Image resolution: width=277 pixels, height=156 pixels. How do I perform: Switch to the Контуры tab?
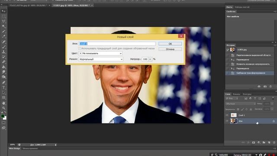coord(247,94)
